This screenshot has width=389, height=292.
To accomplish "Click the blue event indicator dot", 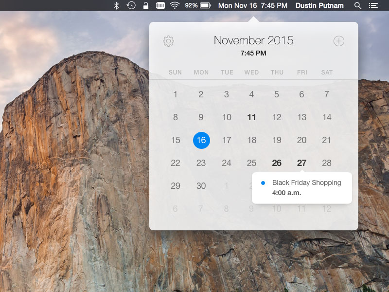I will (264, 183).
